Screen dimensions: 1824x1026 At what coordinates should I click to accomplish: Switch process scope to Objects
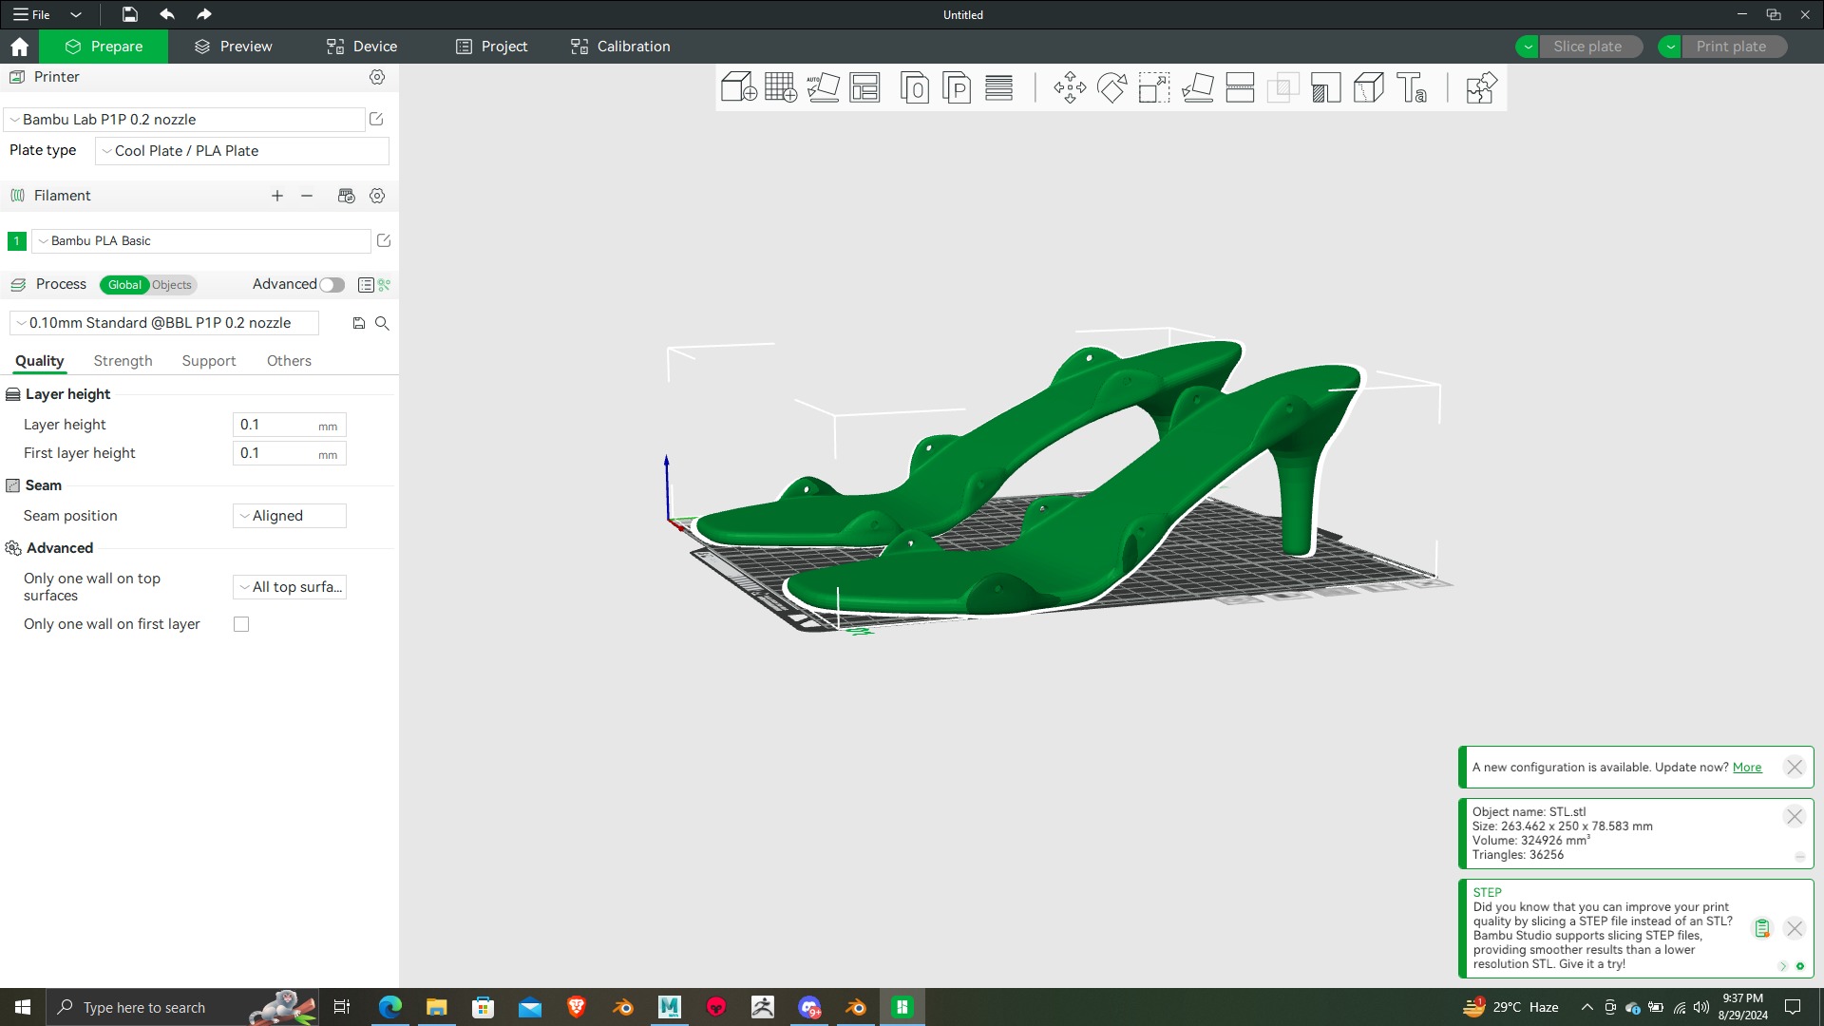(x=172, y=285)
